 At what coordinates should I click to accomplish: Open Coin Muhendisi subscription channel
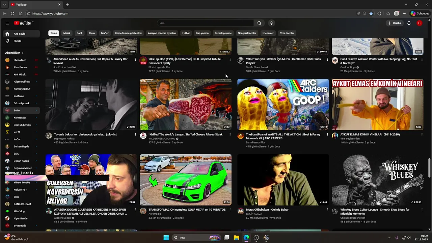tap(22, 125)
